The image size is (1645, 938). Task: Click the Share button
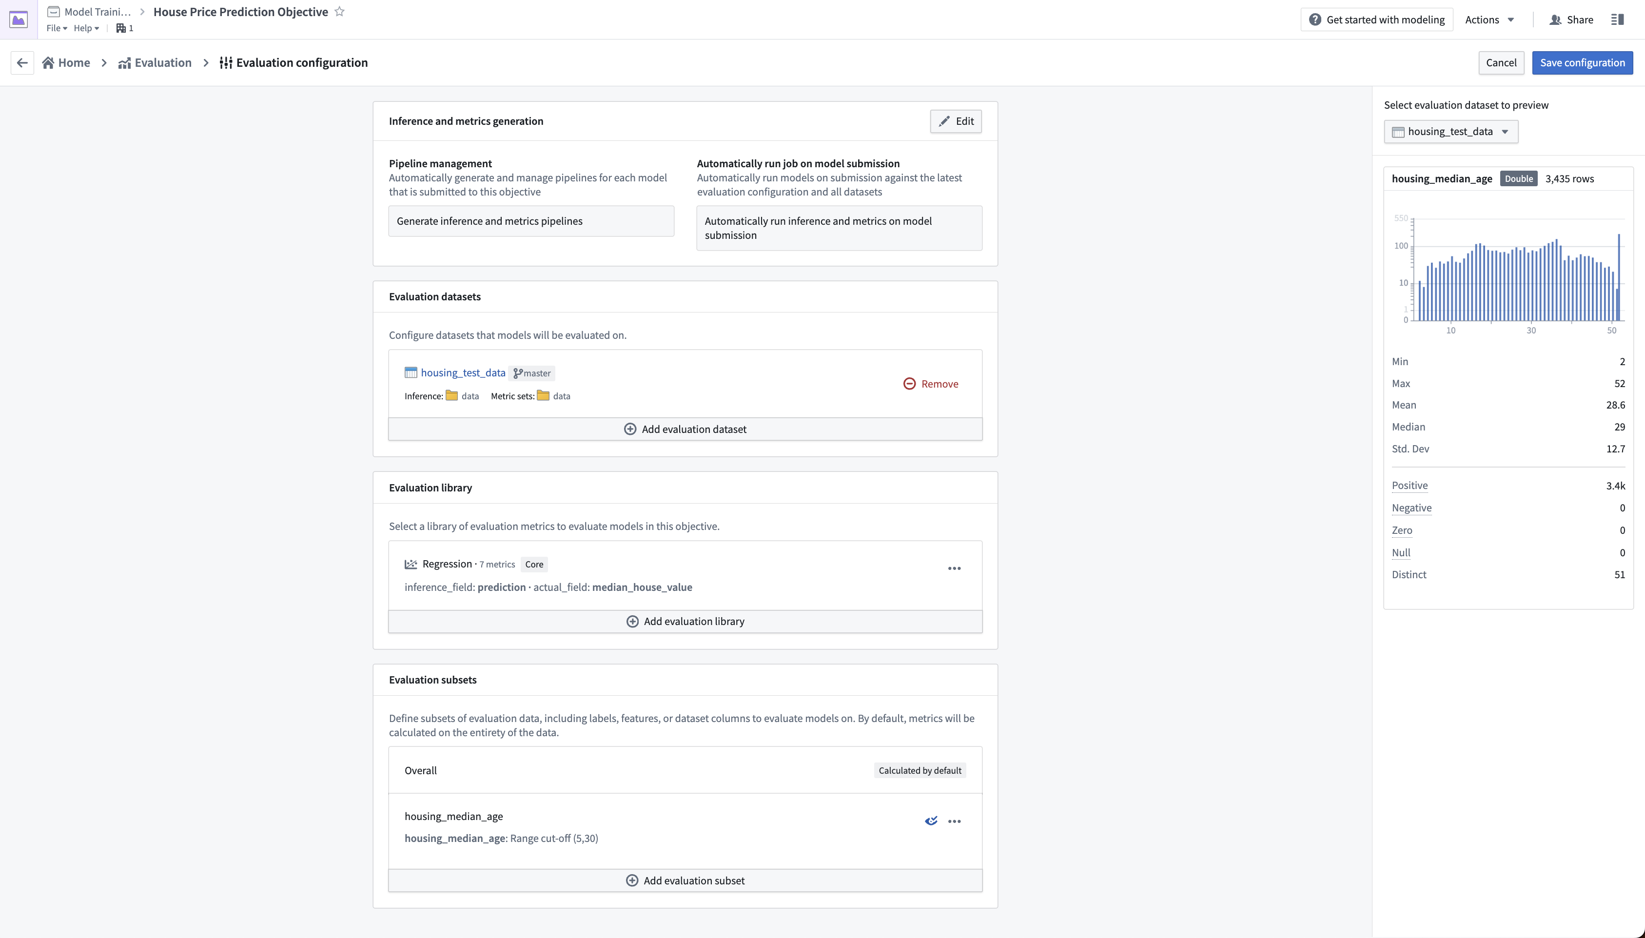(x=1571, y=20)
